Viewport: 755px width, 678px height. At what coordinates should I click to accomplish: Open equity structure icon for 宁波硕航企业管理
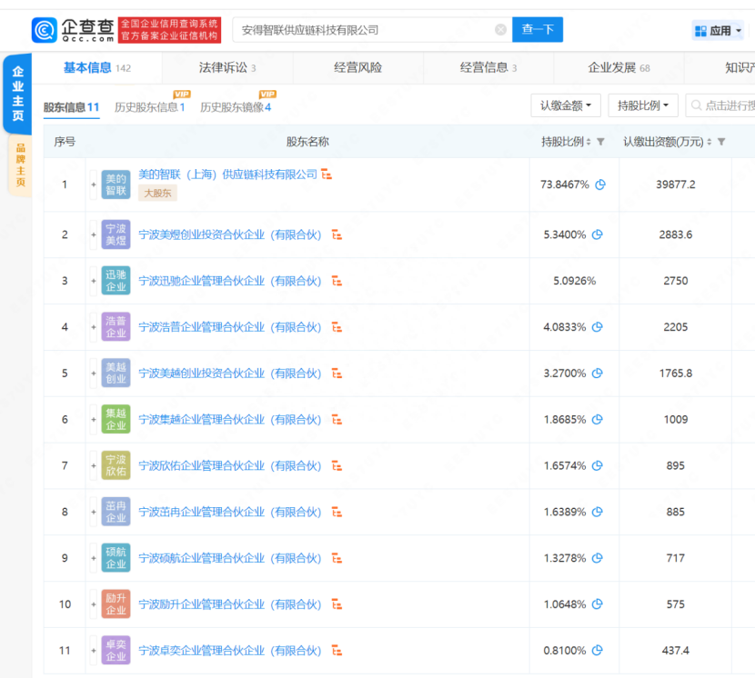[x=337, y=558]
